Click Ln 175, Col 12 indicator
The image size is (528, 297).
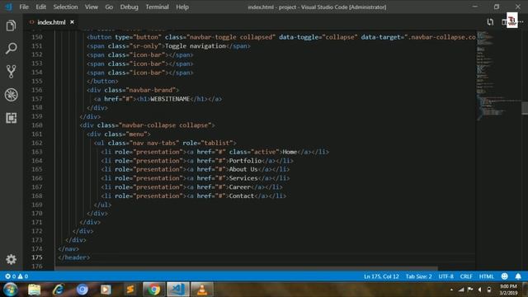coord(381,276)
